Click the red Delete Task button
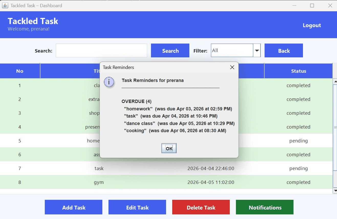The width and height of the screenshot is (337, 219). click(201, 207)
